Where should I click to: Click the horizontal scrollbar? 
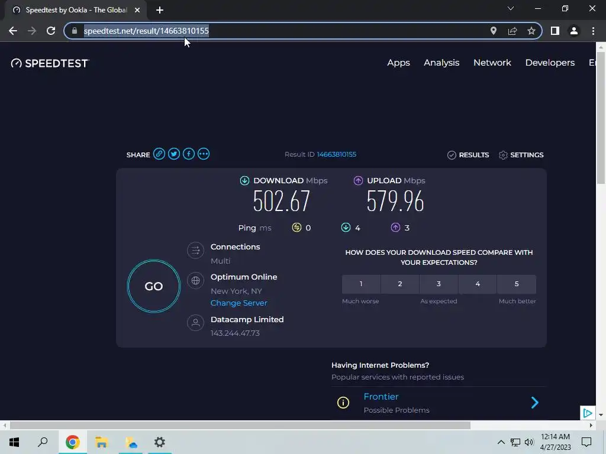click(240, 426)
